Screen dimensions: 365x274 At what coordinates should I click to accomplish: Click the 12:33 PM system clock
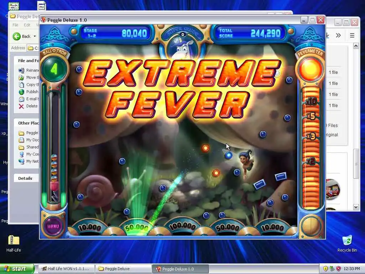point(352,269)
